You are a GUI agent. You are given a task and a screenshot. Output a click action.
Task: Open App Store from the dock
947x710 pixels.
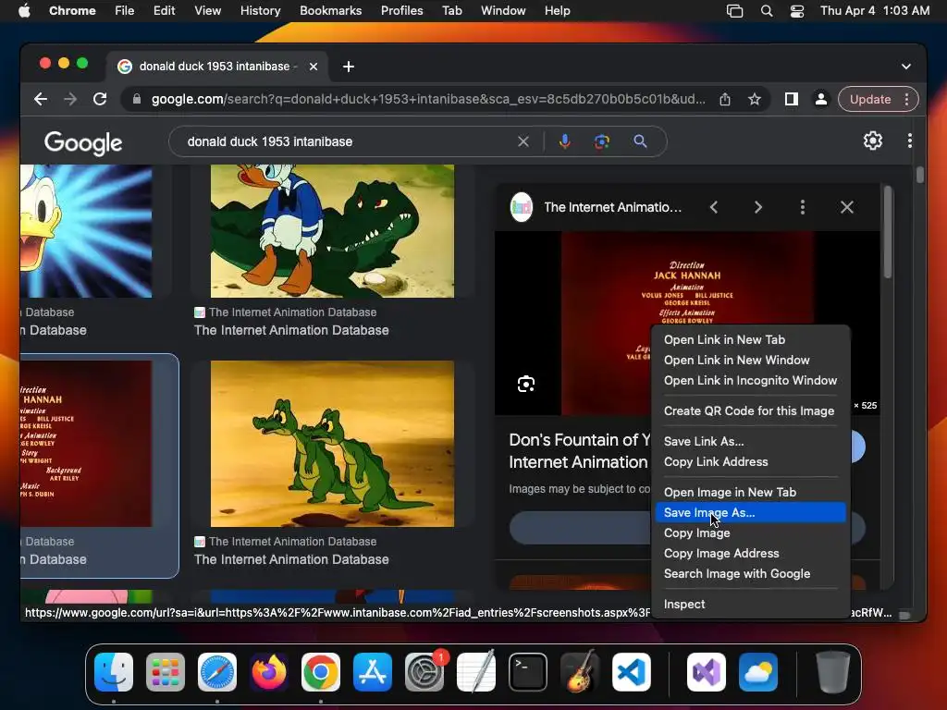pyautogui.click(x=373, y=671)
